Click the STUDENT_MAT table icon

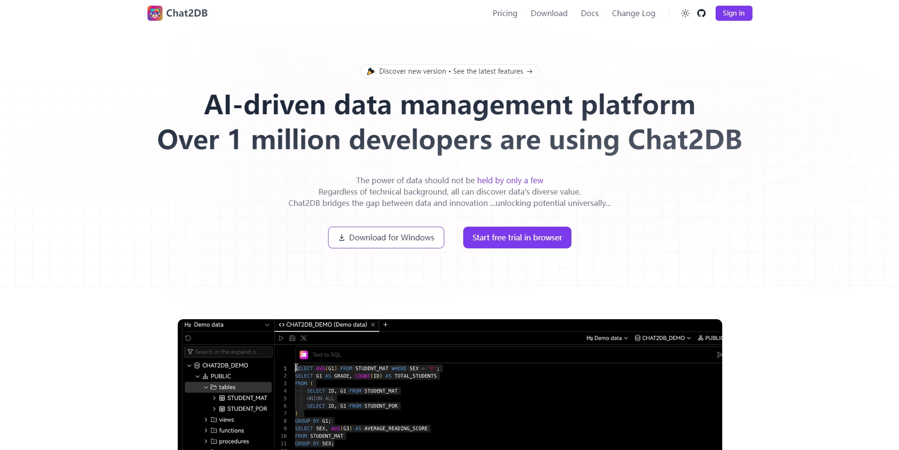point(222,398)
